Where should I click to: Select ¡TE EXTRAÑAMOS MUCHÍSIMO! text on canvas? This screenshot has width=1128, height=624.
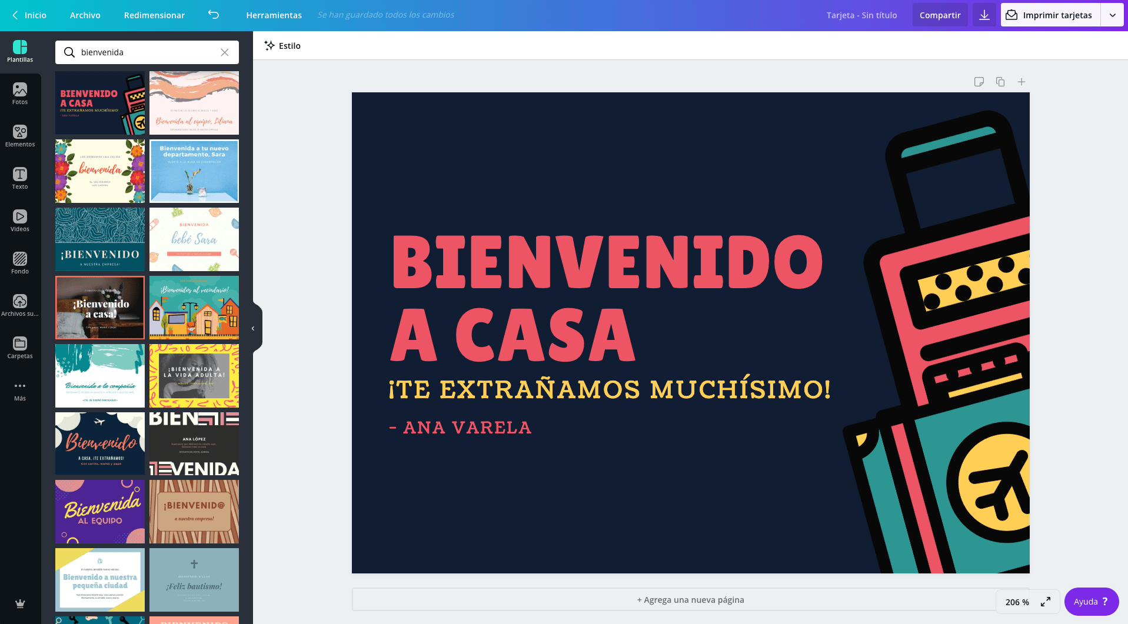pos(610,389)
